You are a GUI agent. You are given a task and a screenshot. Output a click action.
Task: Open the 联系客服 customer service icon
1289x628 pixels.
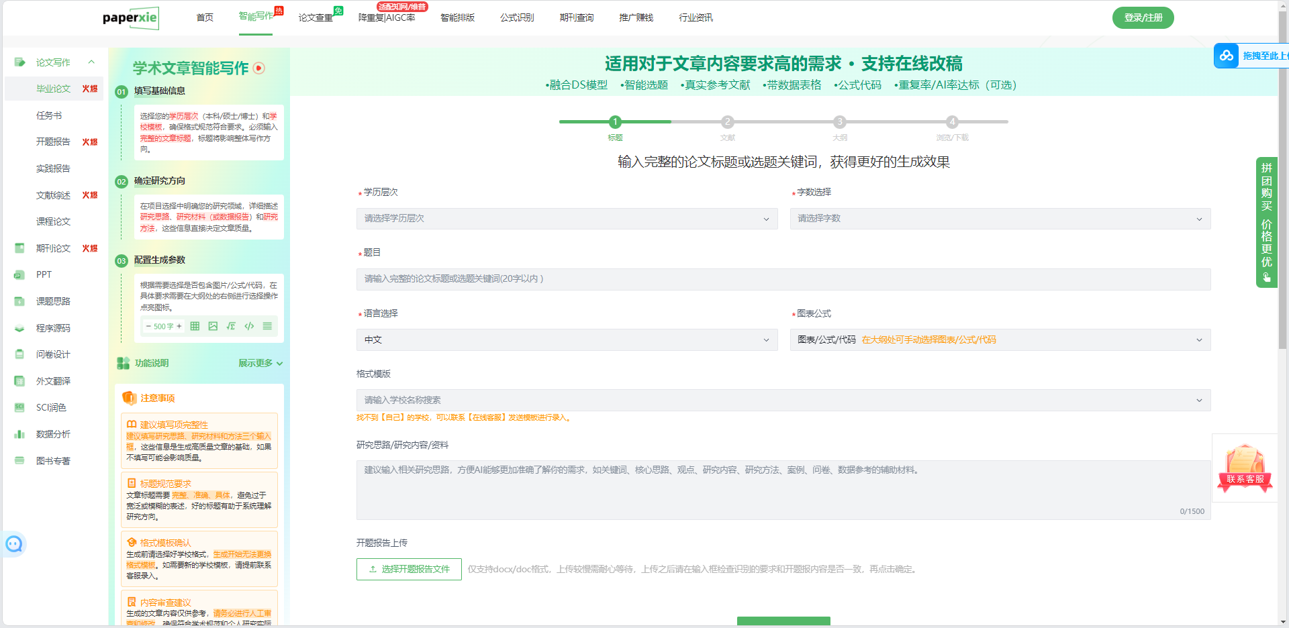pos(1245,468)
